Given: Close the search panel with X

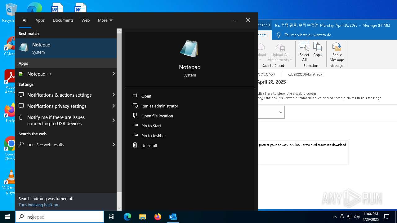Looking at the screenshot, I should (x=248, y=20).
